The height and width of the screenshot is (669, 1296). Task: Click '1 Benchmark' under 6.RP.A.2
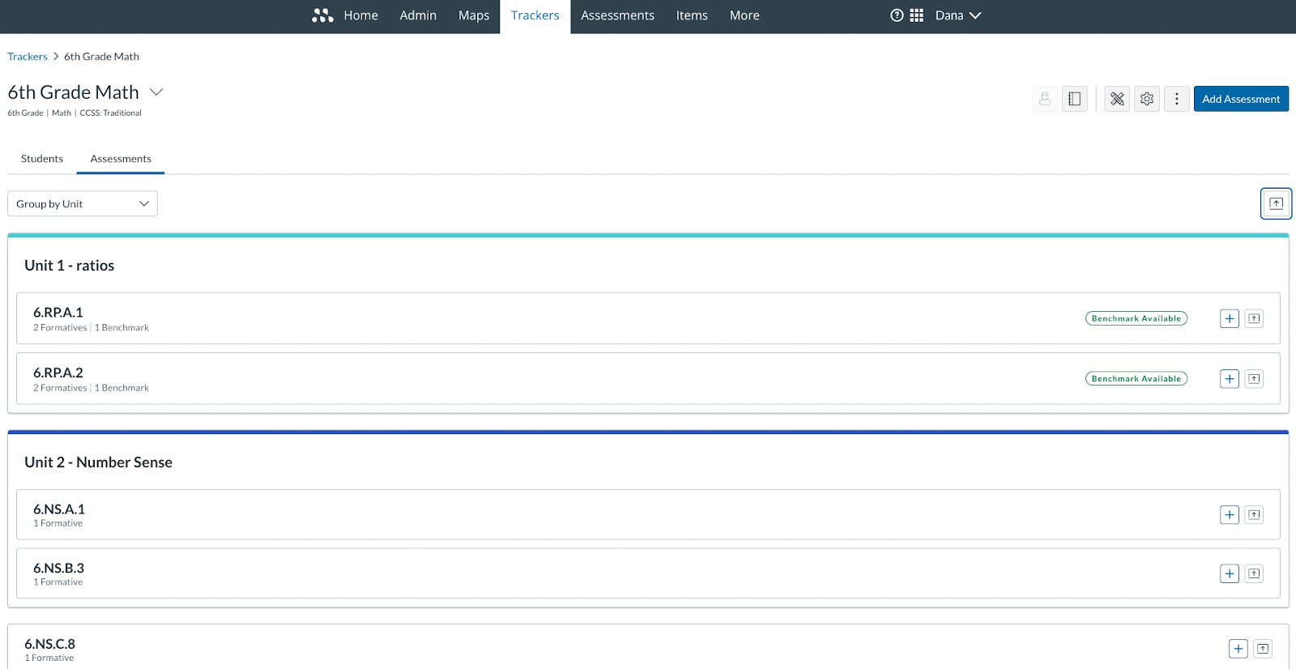[122, 388]
